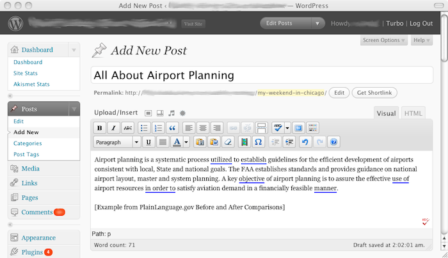Open the Screen Options panel
Screen dimensions: 448x258
click(x=384, y=40)
